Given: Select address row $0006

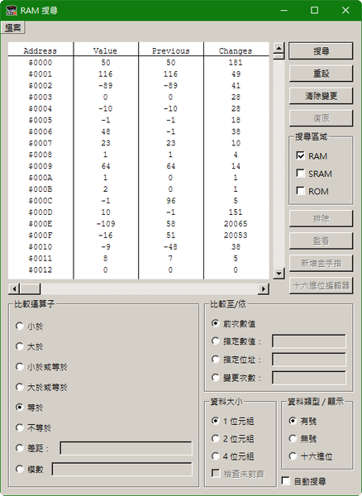Looking at the screenshot, I should (x=139, y=131).
